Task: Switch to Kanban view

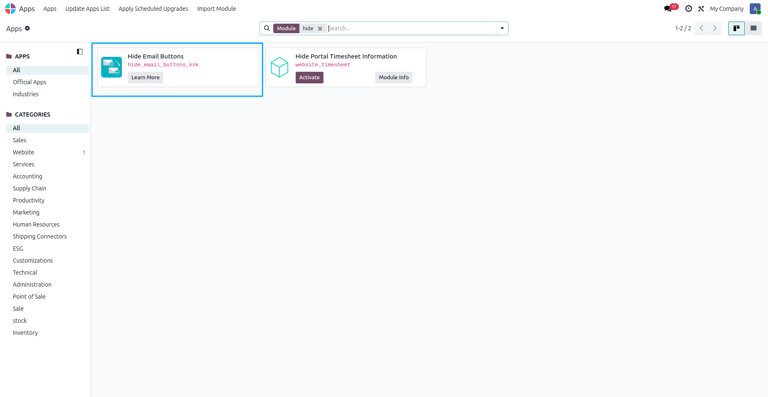Action: pos(736,28)
